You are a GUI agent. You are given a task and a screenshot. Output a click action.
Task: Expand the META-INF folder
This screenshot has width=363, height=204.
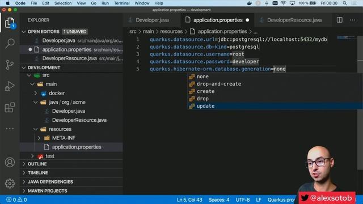39,138
